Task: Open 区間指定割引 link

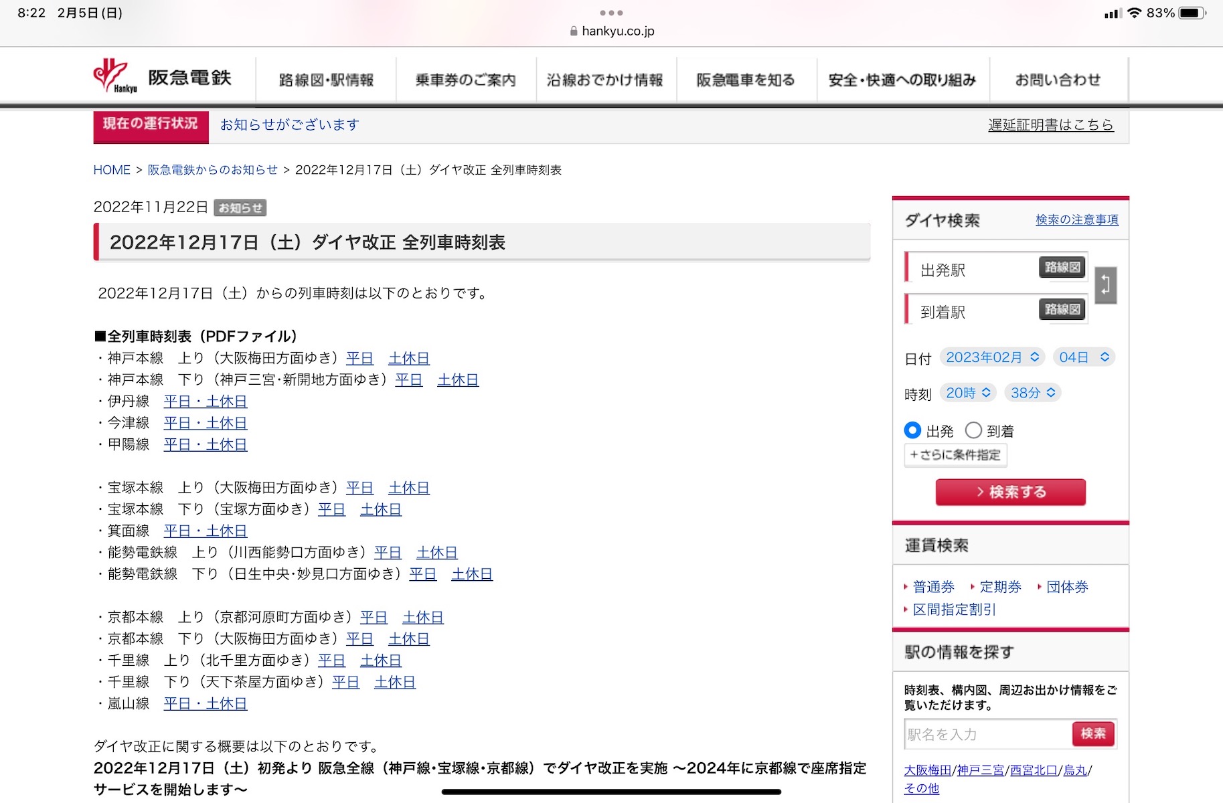Action: pos(955,610)
